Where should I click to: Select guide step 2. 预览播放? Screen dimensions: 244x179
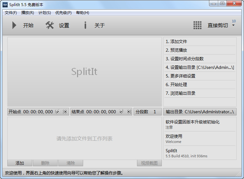tap(200, 50)
